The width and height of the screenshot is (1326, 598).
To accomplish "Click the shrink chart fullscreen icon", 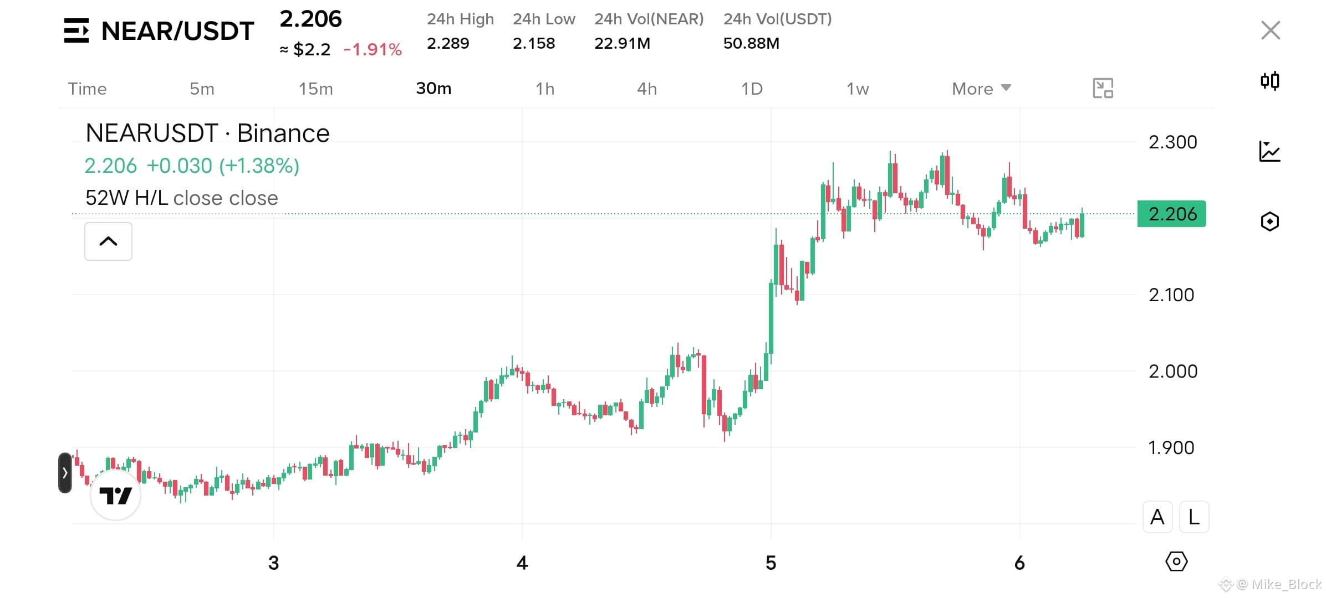I will (x=1103, y=89).
